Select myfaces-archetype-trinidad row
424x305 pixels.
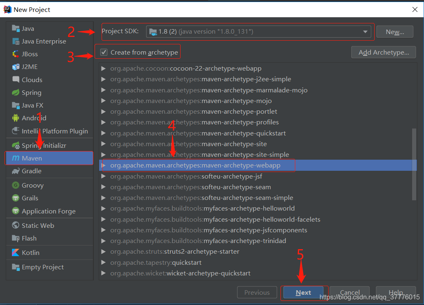tap(258, 241)
